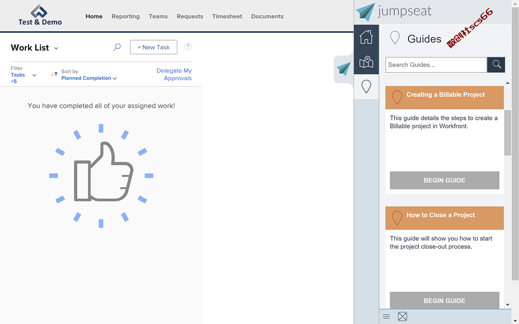
Task: Click the guides list scrollbar thumb
Action: [508, 132]
